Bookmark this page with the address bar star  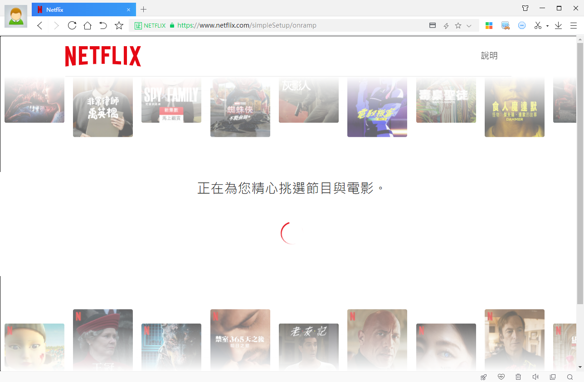(458, 26)
